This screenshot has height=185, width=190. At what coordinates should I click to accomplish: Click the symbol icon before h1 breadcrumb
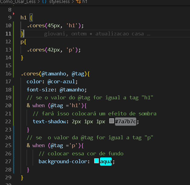tap(78, 2)
